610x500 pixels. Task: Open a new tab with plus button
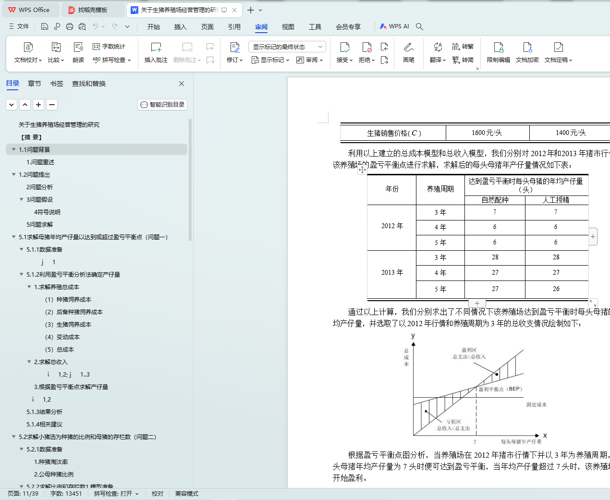pyautogui.click(x=251, y=10)
